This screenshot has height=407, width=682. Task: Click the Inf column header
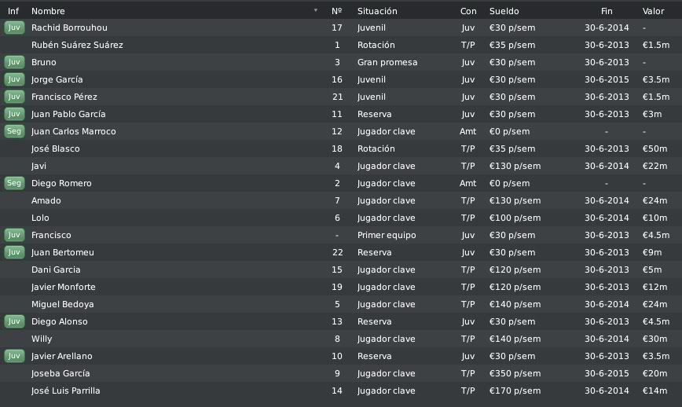click(13, 11)
